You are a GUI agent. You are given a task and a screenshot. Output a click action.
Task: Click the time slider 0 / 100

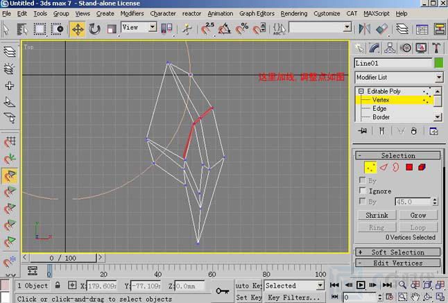63,258
